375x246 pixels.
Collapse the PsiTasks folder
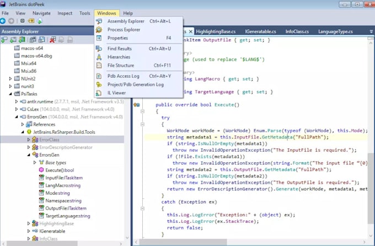pos(10,94)
